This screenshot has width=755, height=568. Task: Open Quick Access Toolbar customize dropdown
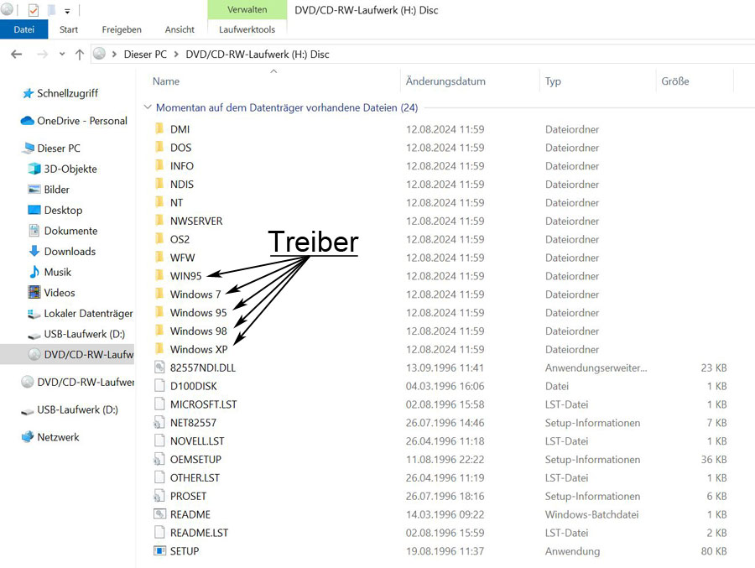(67, 11)
